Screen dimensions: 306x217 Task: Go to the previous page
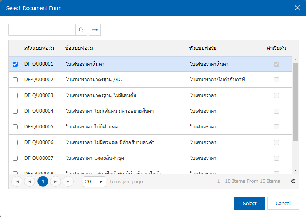30,181
